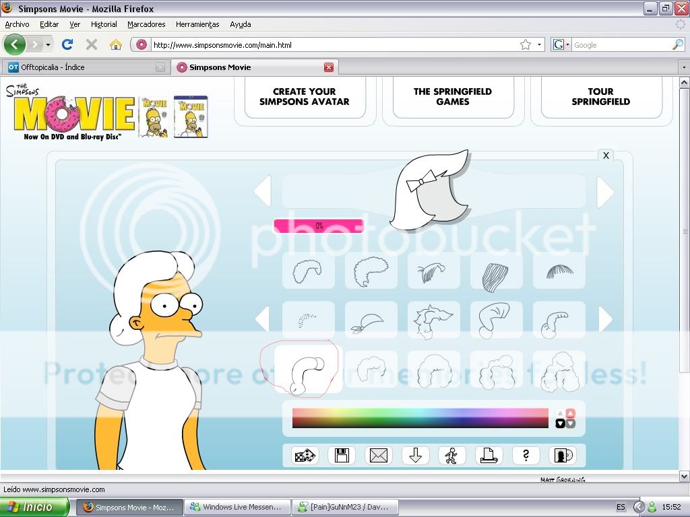Open the address bar history dropdown

point(540,45)
